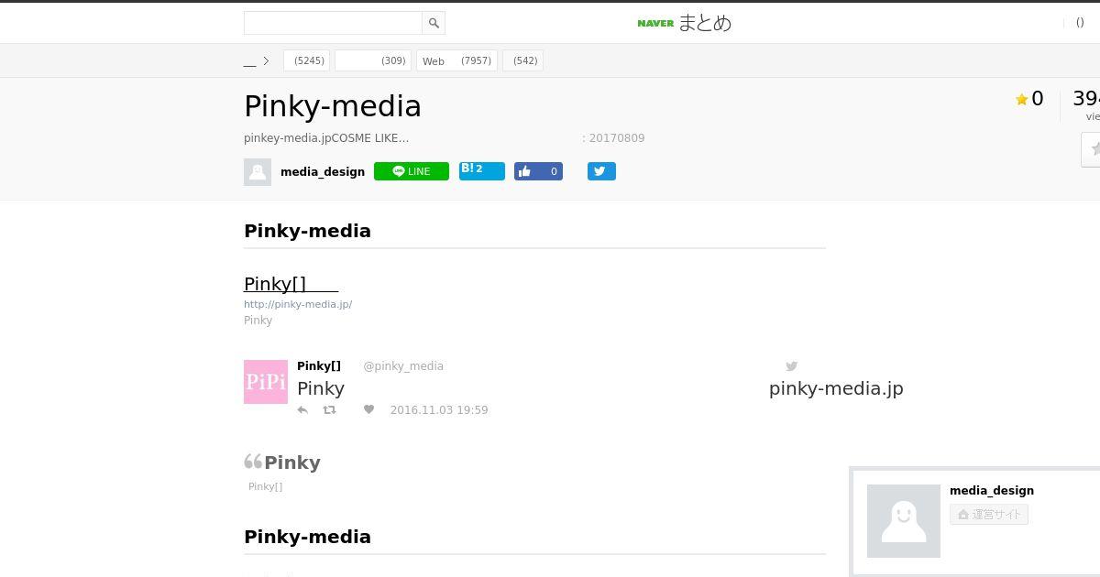Viewport: 1100px width, 577px height.
Task: Share via green LINE button
Action: (x=412, y=171)
